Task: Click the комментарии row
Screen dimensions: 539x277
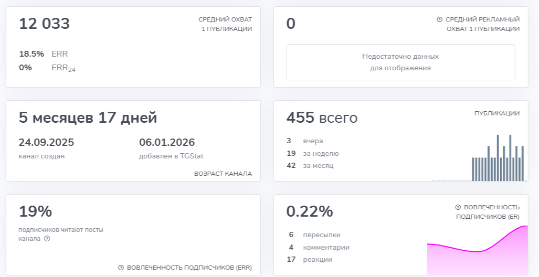Action: [x=319, y=247]
